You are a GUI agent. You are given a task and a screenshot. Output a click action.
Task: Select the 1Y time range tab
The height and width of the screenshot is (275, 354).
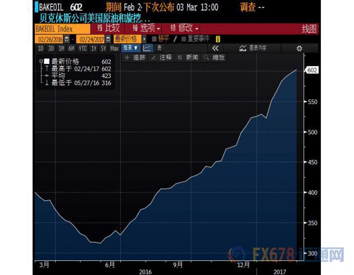[94, 49]
